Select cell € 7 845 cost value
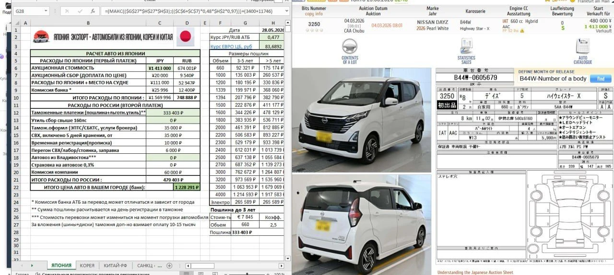The width and height of the screenshot is (614, 275). [x=245, y=217]
